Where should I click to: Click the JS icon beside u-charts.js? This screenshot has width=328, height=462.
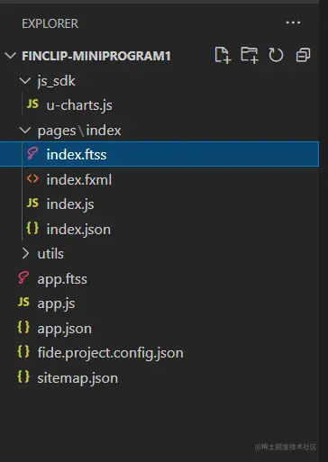tap(32, 104)
